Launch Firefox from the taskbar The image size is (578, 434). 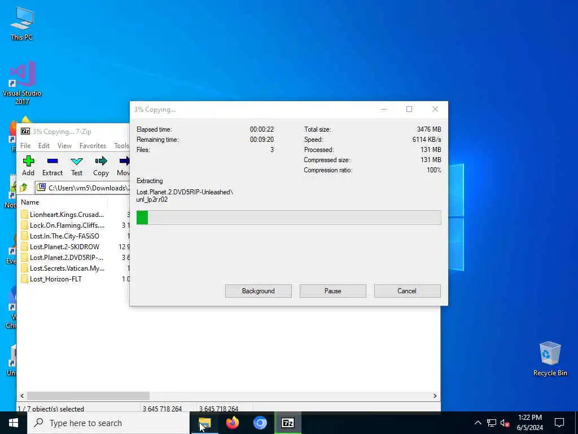[232, 423]
